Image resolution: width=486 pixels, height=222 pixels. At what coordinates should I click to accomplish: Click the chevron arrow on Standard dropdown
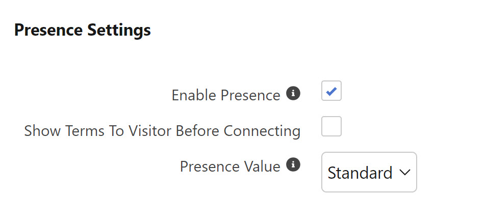(x=405, y=173)
